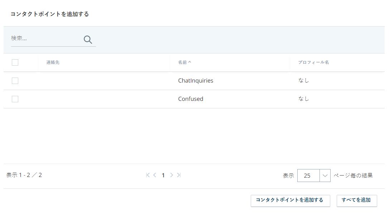Check the Confused row checkbox
389x215 pixels.
(x=15, y=99)
